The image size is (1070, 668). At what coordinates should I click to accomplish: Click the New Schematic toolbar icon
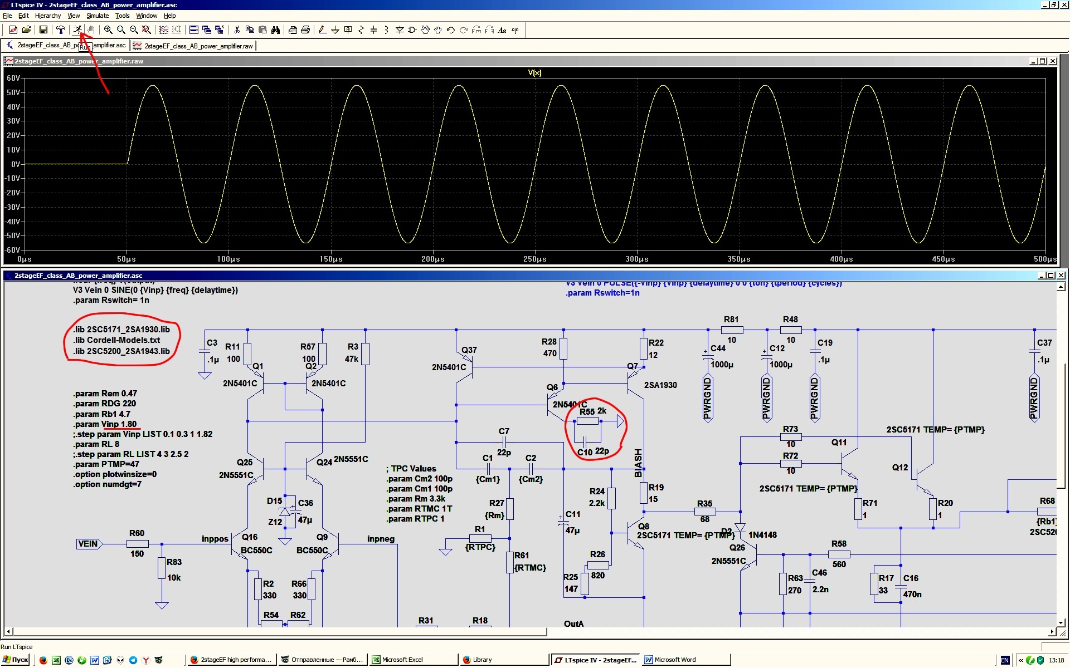tap(13, 30)
